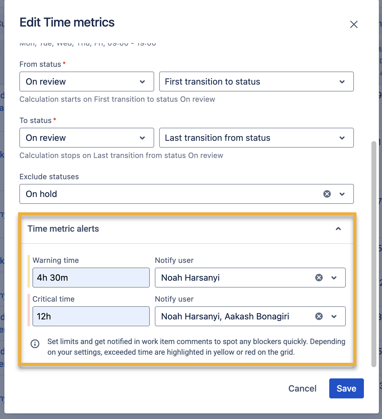Save the time metric settings
The height and width of the screenshot is (419, 382).
click(x=346, y=388)
